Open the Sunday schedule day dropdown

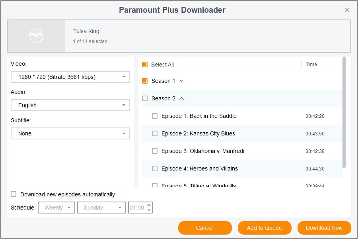click(x=101, y=208)
